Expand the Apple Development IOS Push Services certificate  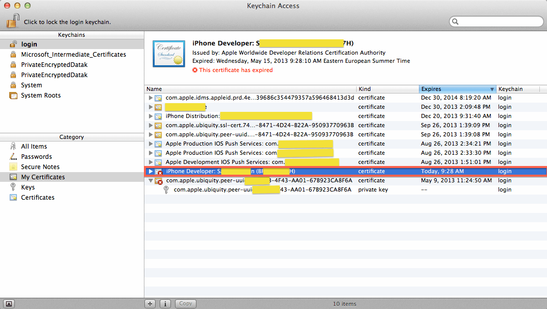coord(150,162)
